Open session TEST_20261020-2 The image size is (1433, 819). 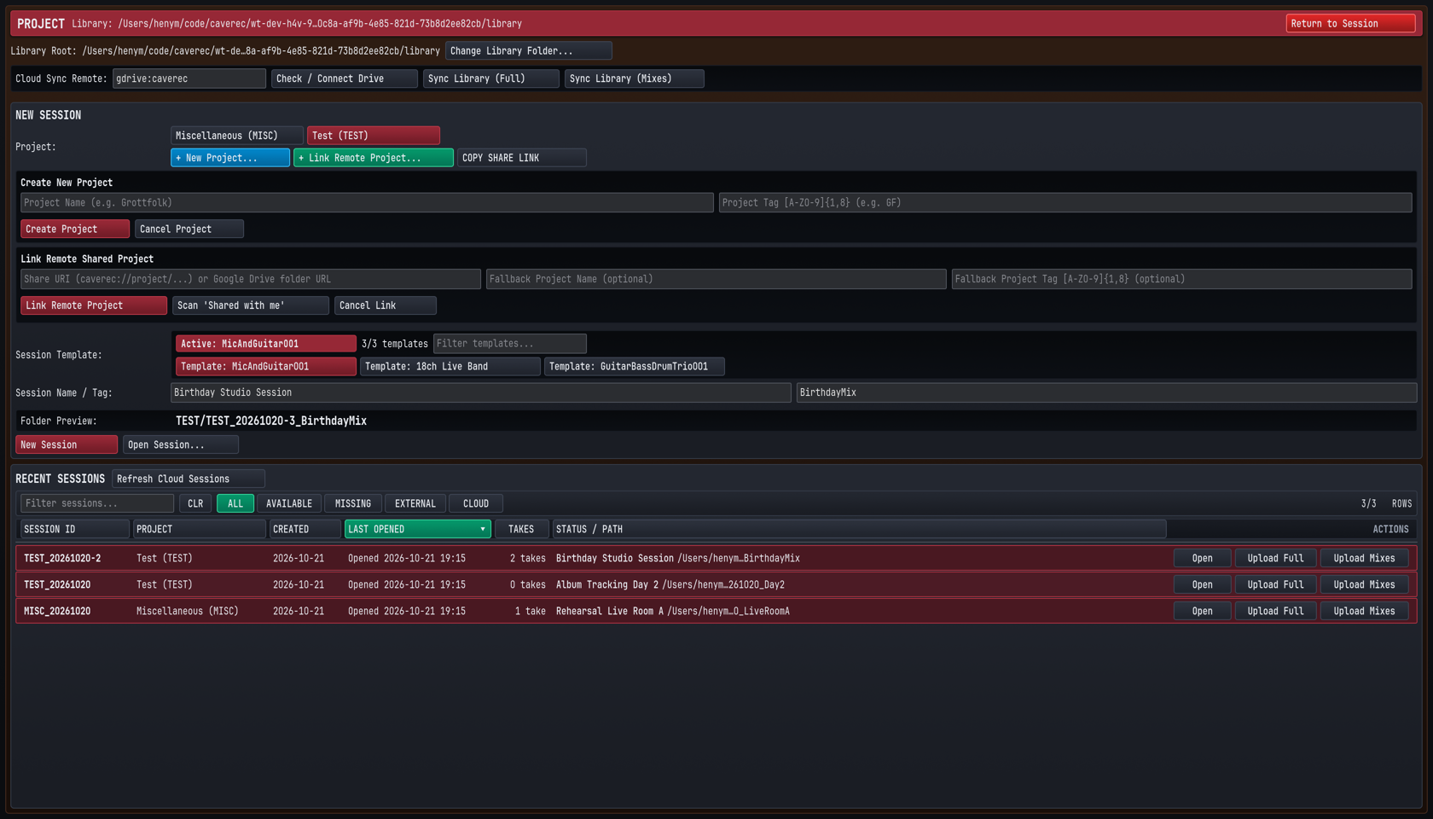pos(1202,559)
